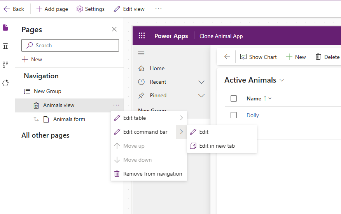This screenshot has height=214, width=341.
Task: Choose Remove from navigation
Action: [149, 174]
